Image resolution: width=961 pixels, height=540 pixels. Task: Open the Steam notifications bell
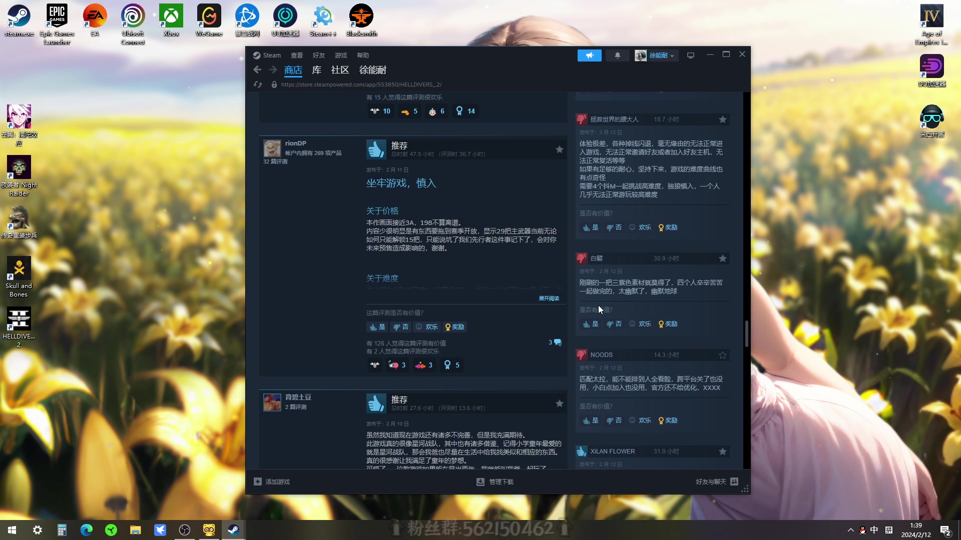tap(617, 55)
